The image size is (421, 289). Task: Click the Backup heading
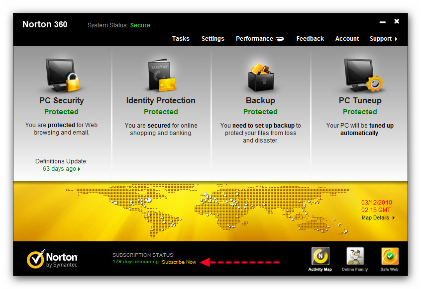pyautogui.click(x=260, y=100)
